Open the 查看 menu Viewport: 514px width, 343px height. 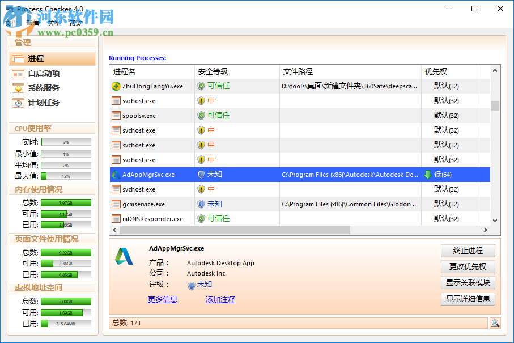tap(33, 23)
